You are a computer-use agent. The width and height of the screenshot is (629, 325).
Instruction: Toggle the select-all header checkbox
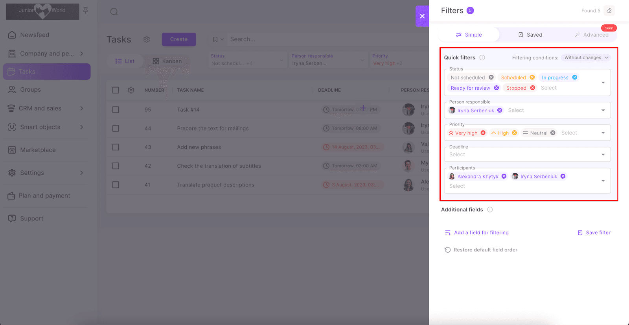[116, 90]
